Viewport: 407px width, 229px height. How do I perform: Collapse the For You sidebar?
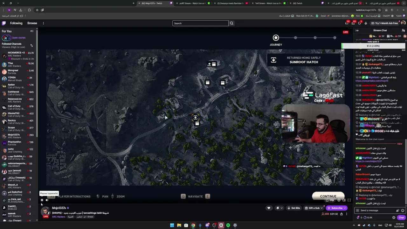[32, 31]
